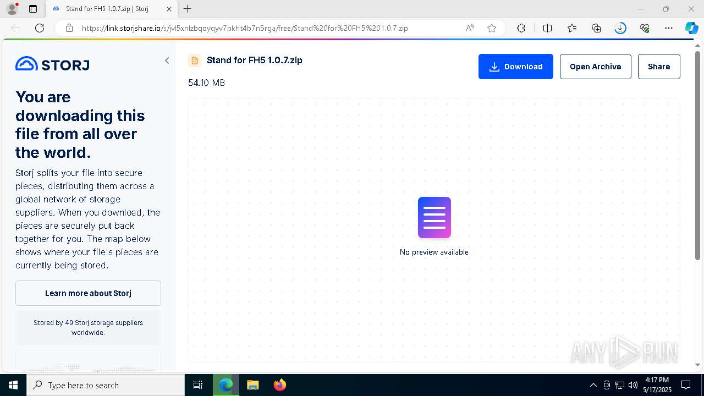Click the browser profile avatar icon
Screen dimensions: 704x396
click(x=12, y=9)
